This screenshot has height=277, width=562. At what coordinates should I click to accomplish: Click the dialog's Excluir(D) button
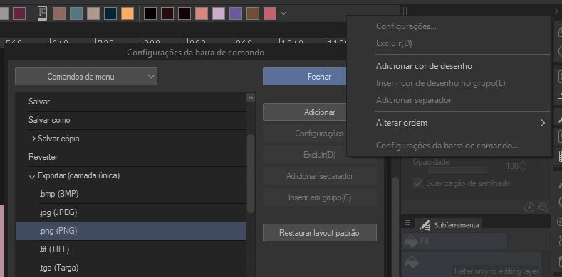319,155
